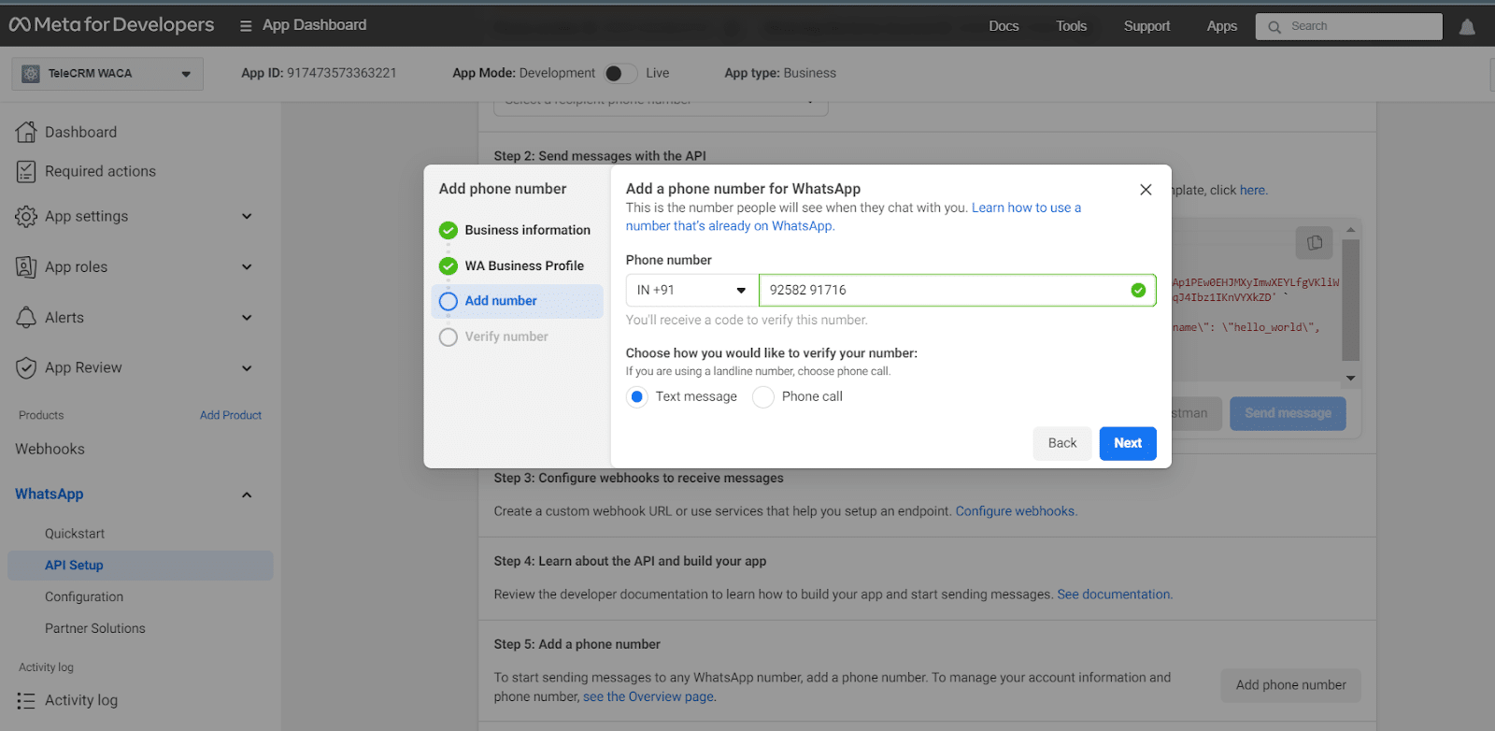Viewport: 1495px width, 731px height.
Task: Click the Activity log list icon
Action: click(26, 700)
